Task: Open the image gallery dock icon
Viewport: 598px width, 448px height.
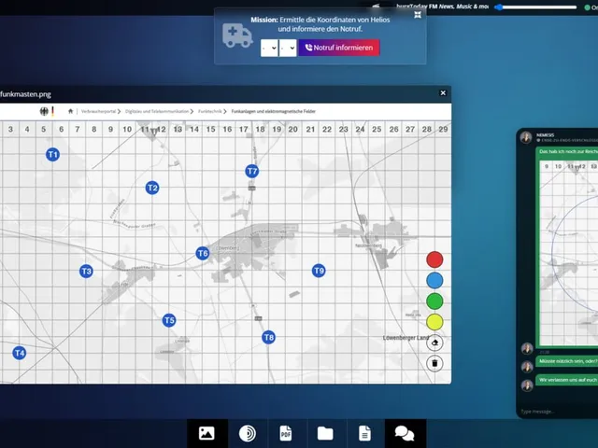Action: point(206,433)
